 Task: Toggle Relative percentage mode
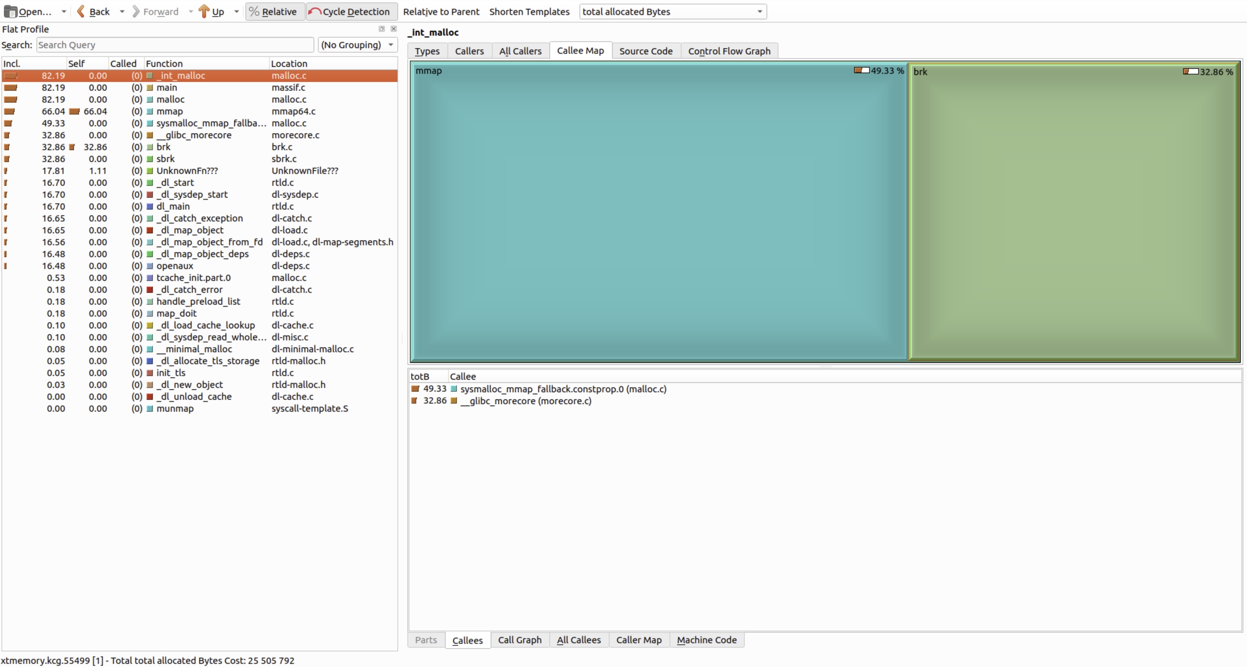click(x=274, y=12)
